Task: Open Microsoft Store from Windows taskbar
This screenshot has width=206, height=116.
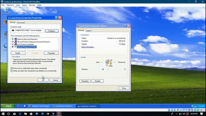Action: click(31, 114)
